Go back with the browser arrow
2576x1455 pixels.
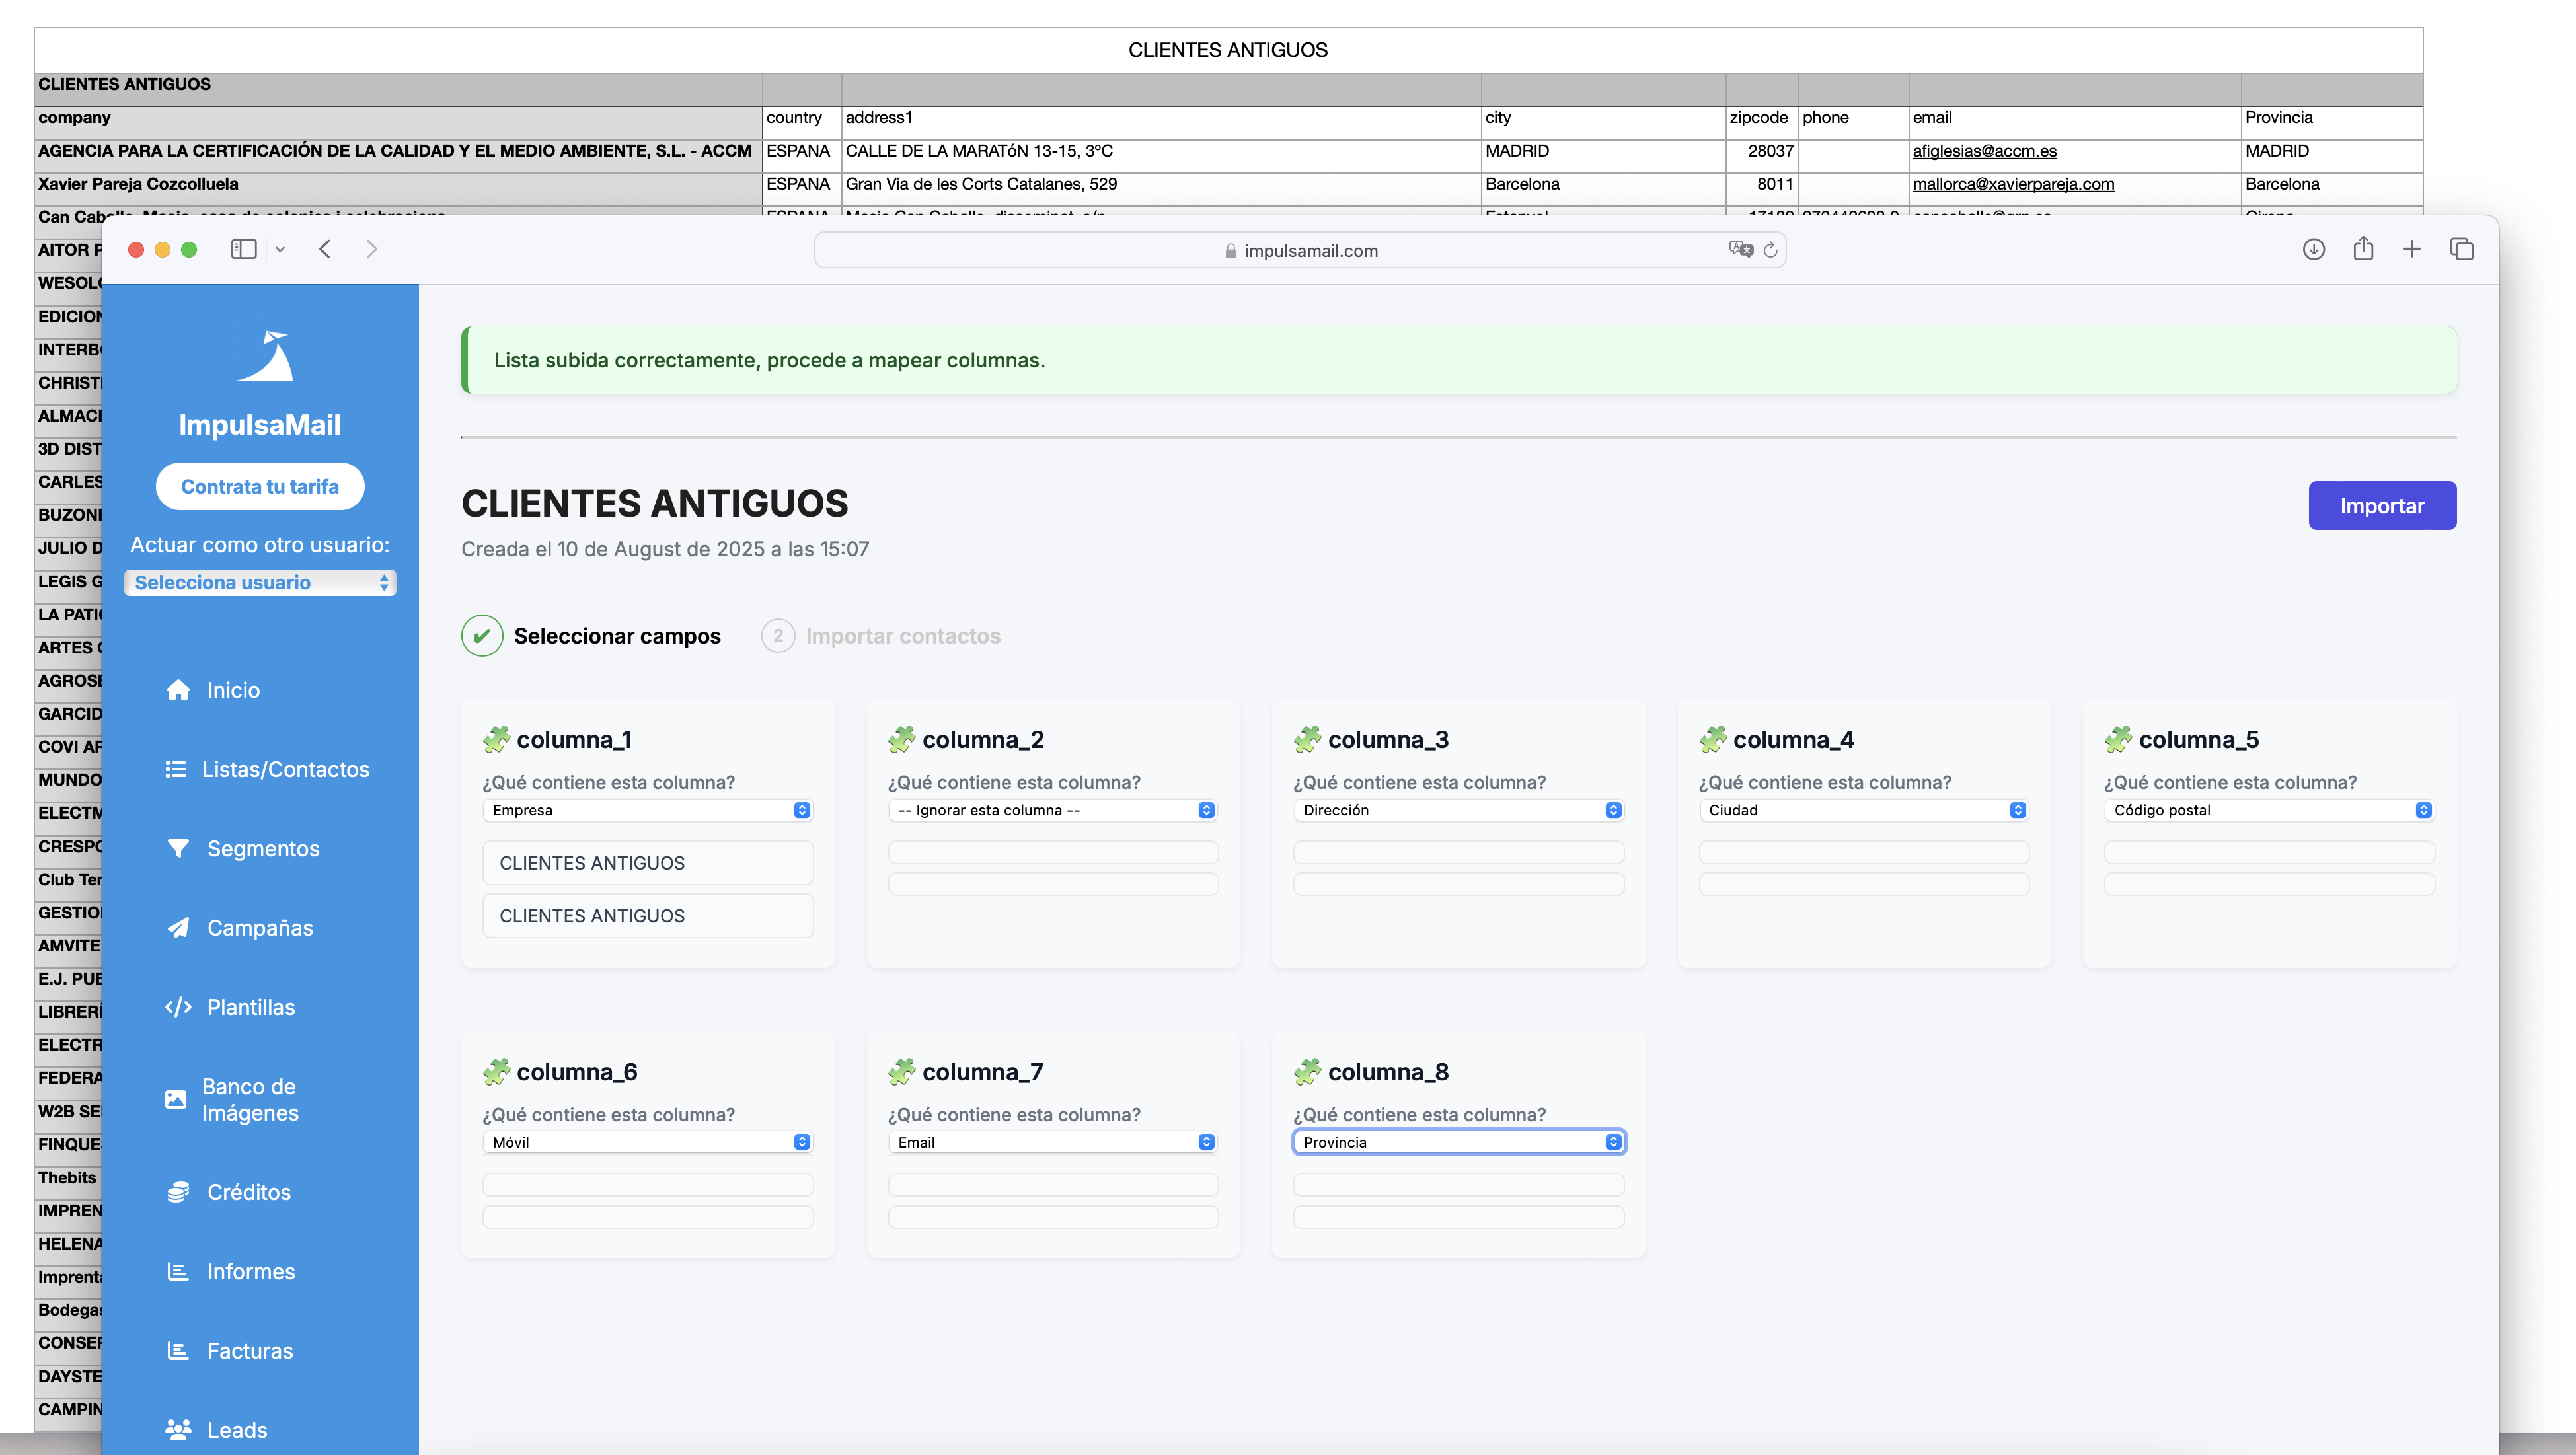(x=325, y=249)
